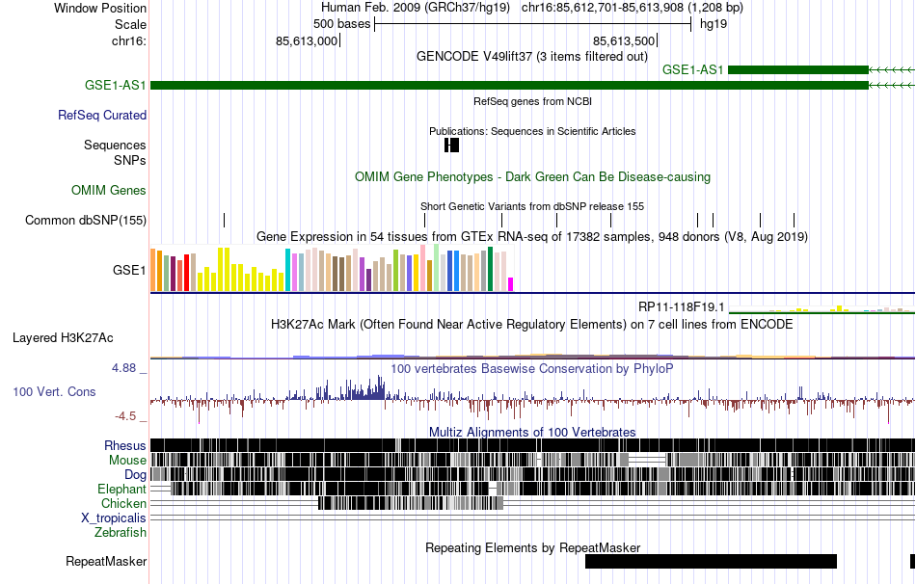Click the Chicken alignment label
Viewport: 916px width, 584px height.
click(123, 503)
